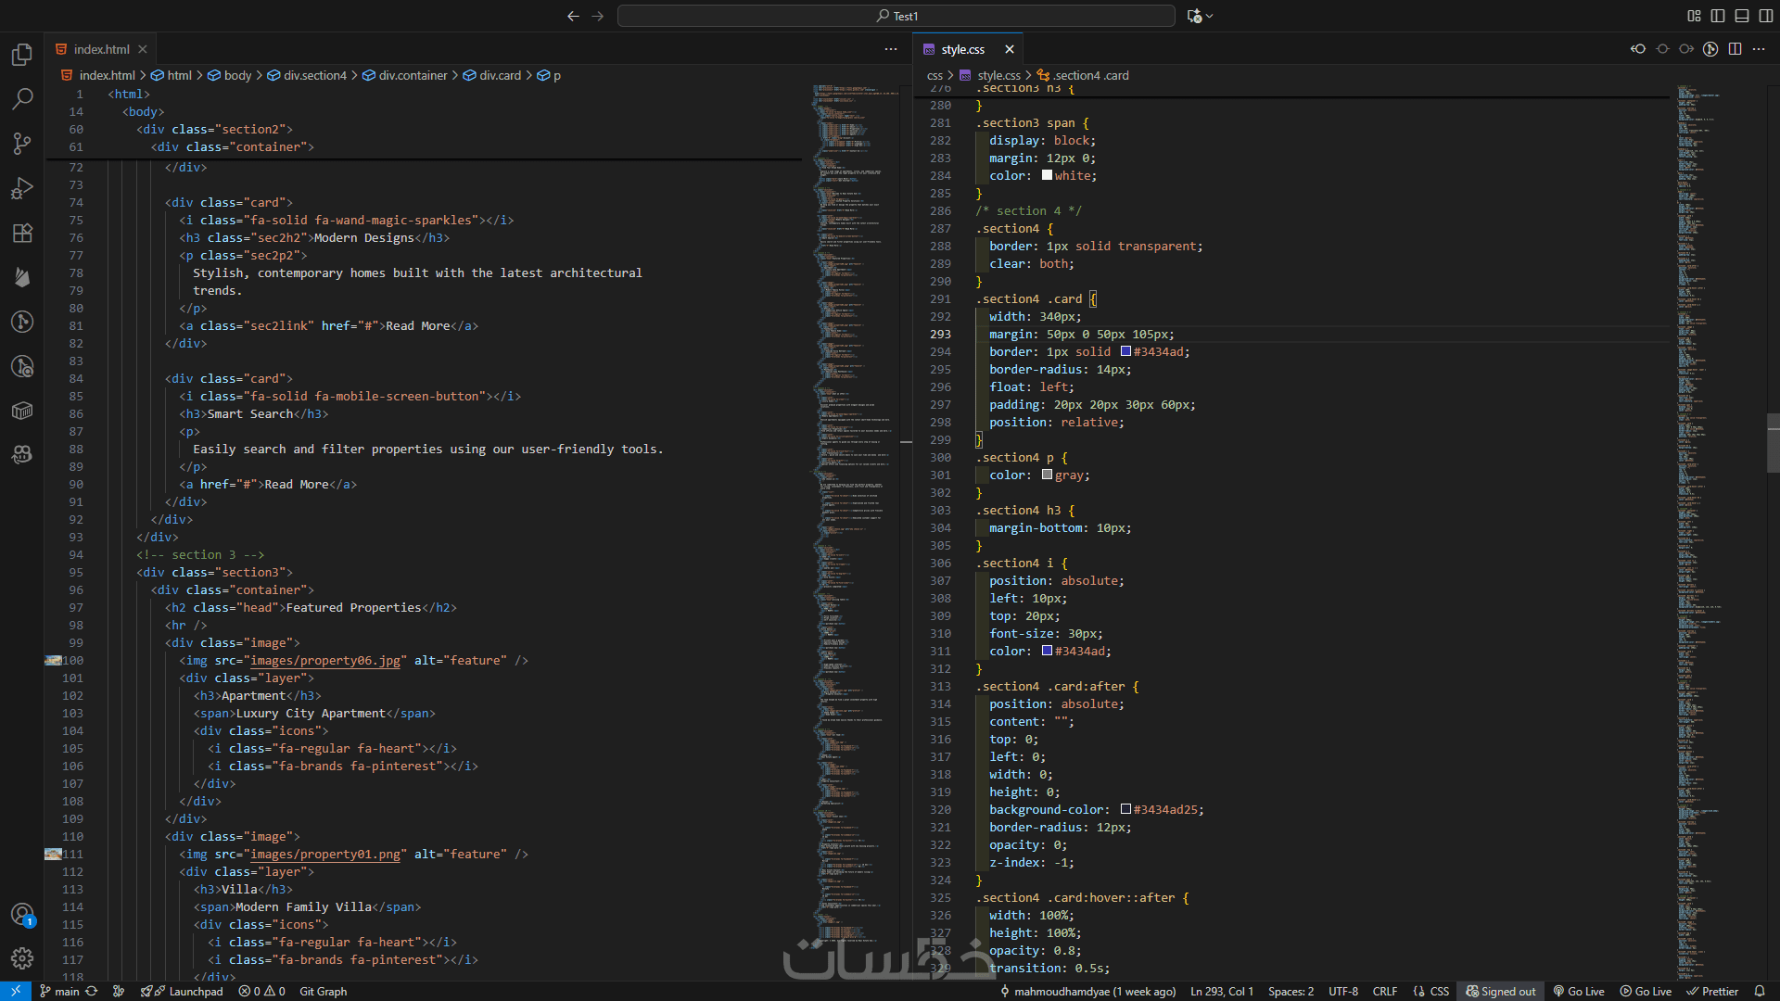The width and height of the screenshot is (1780, 1001).
Task: Open the Search panel in the activity bar
Action: [x=22, y=99]
